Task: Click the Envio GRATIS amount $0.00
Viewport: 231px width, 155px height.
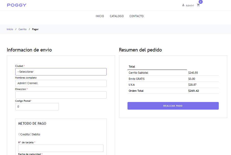Action: pyautogui.click(x=191, y=79)
